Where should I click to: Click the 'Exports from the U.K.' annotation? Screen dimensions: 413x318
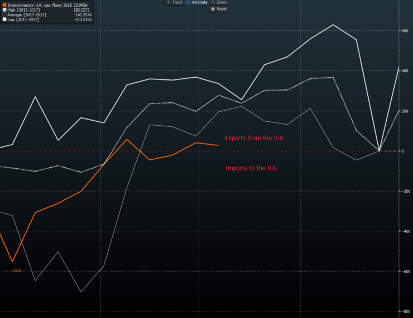pos(255,138)
